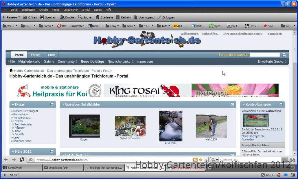
Task: Collapse the Kontrollzentrum box
Action: (281, 104)
